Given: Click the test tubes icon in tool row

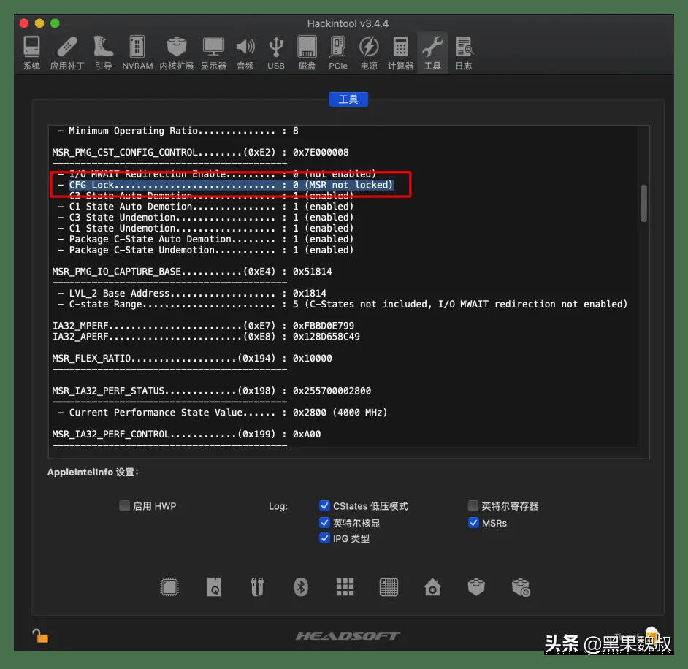Looking at the screenshot, I should 257,587.
